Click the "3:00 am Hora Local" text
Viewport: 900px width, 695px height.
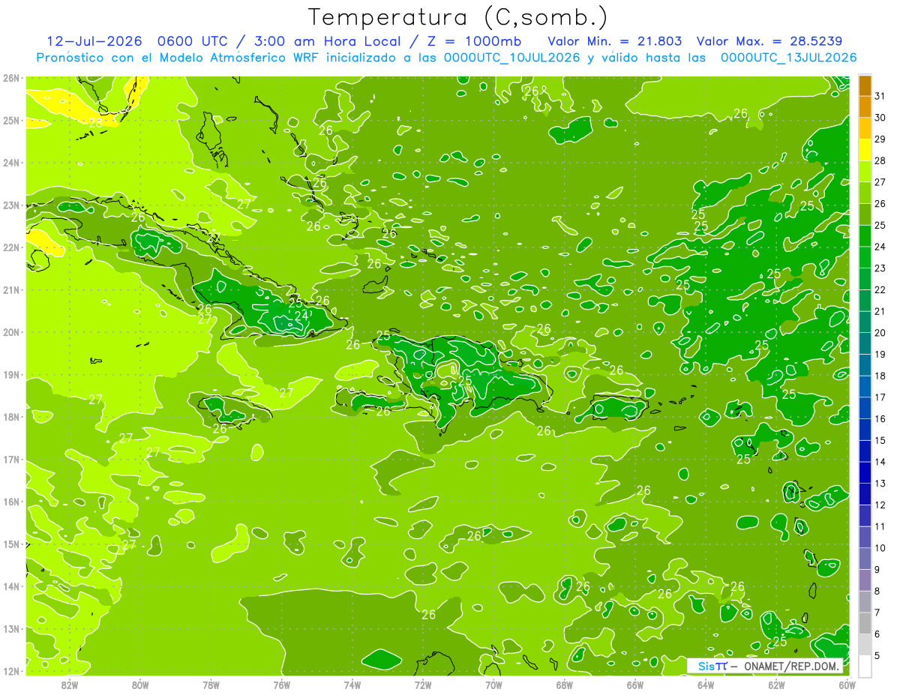coord(328,40)
